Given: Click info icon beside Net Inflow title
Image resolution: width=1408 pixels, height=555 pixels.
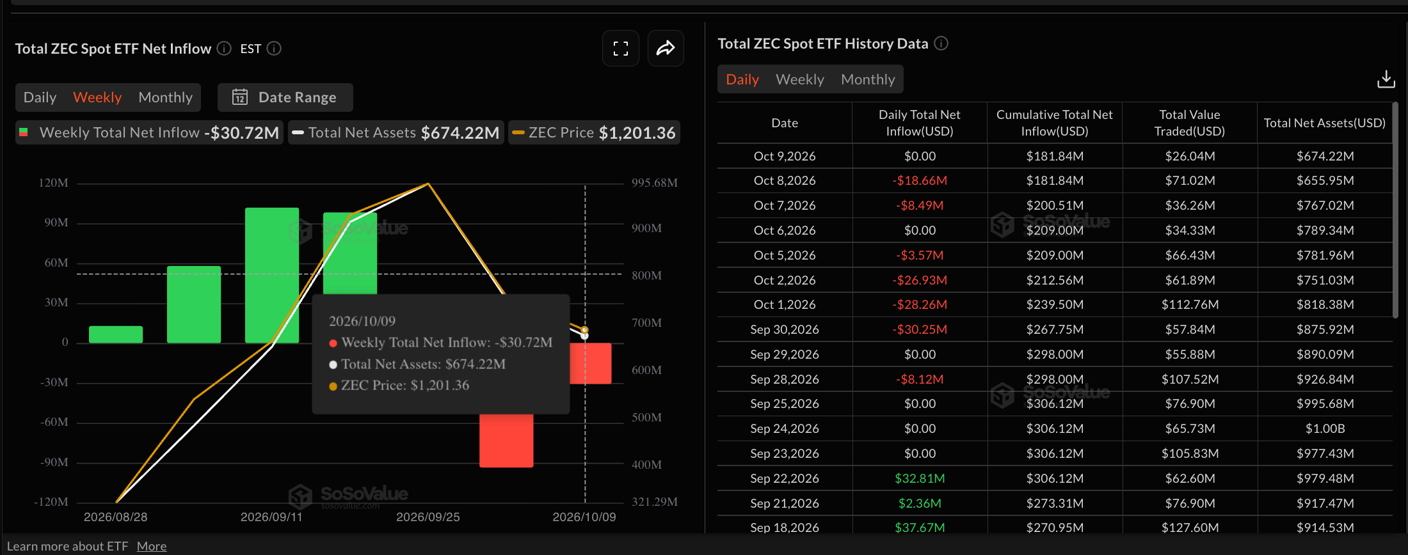Looking at the screenshot, I should 224,49.
